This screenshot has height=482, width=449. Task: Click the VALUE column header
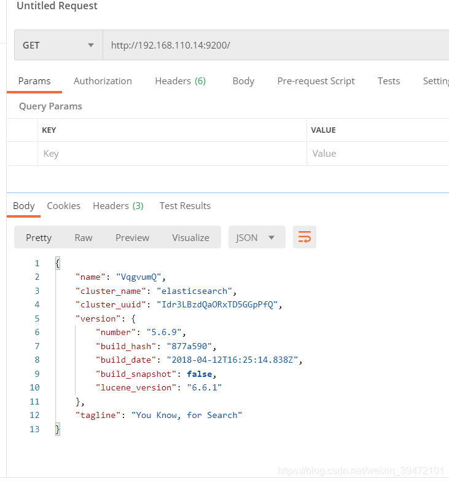(323, 130)
